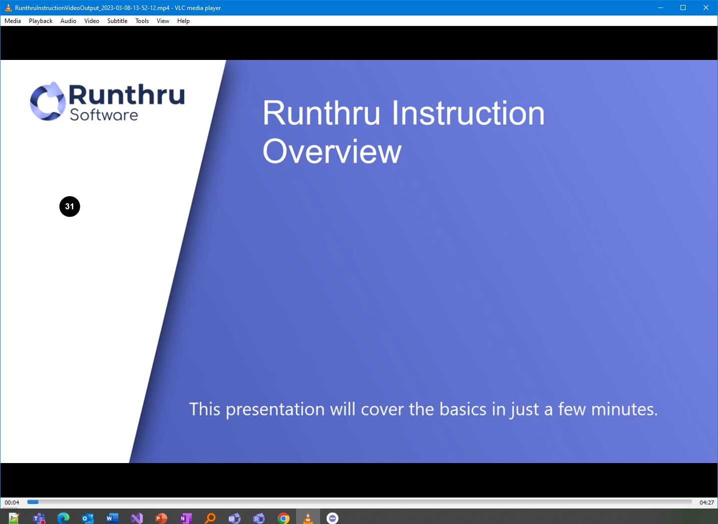
Task: Click the elapsed time label 00:04
Action: click(x=12, y=503)
